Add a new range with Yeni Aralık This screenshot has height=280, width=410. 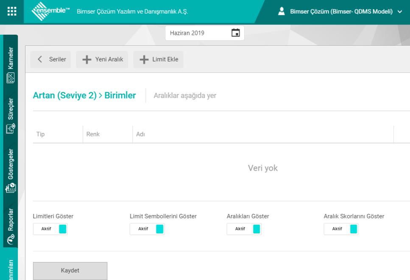pos(102,60)
